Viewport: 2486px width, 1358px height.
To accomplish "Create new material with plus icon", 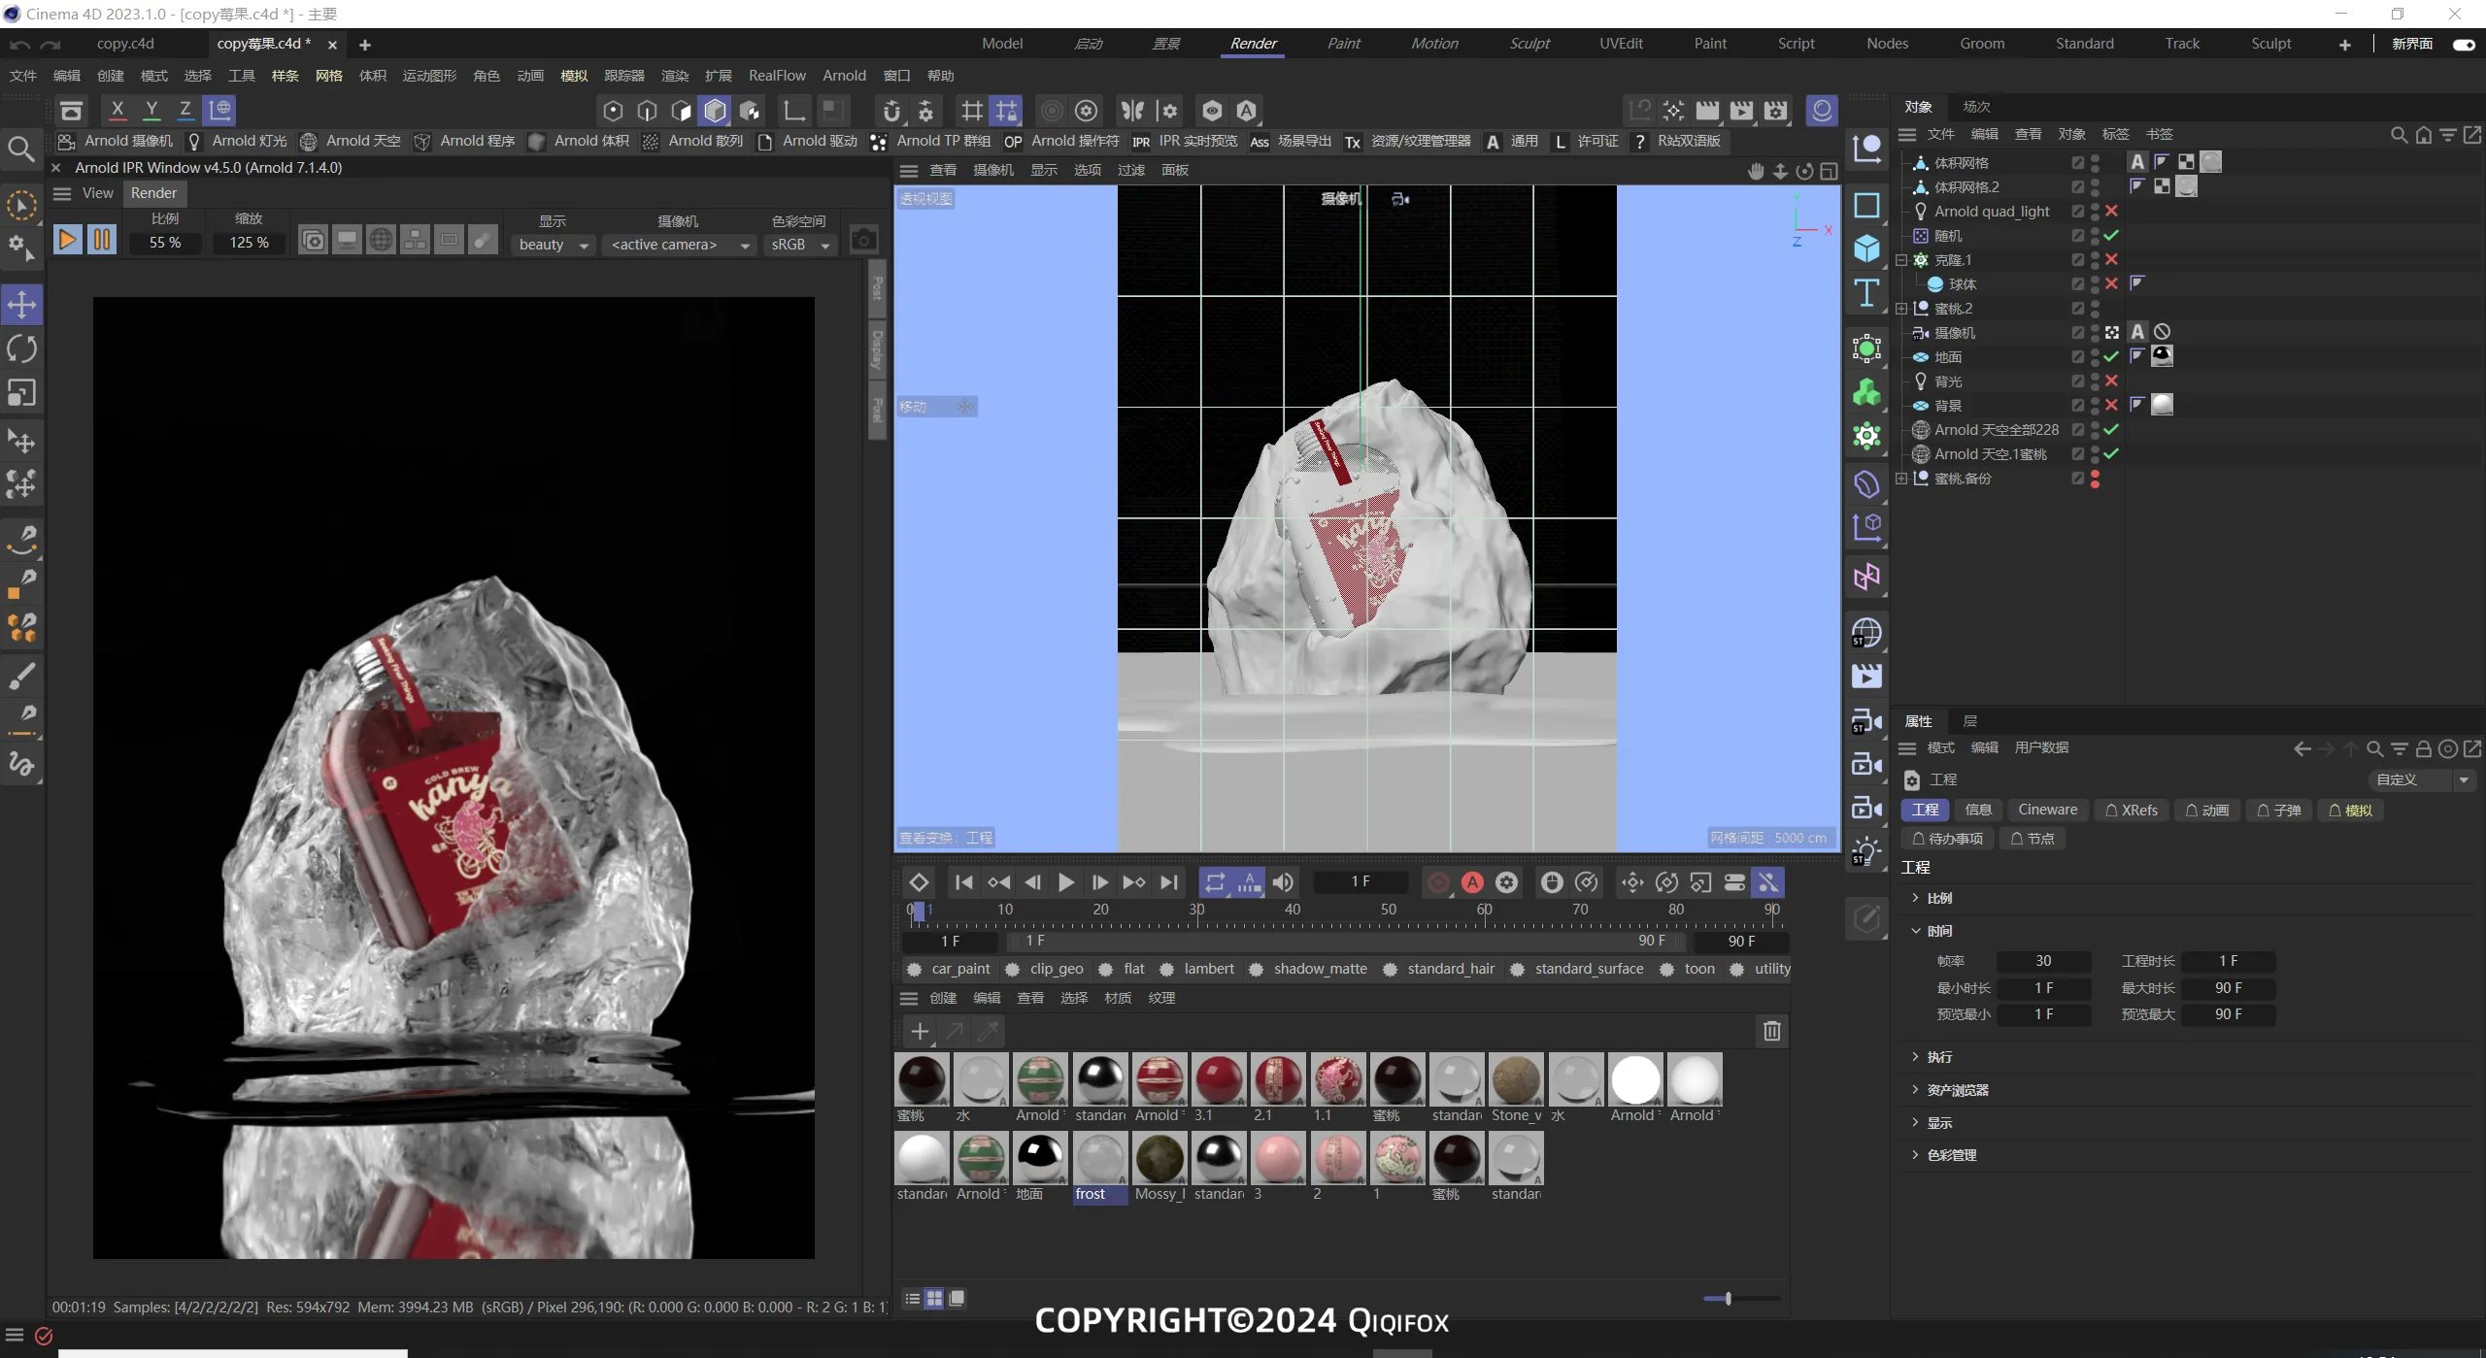I will coord(920,1031).
